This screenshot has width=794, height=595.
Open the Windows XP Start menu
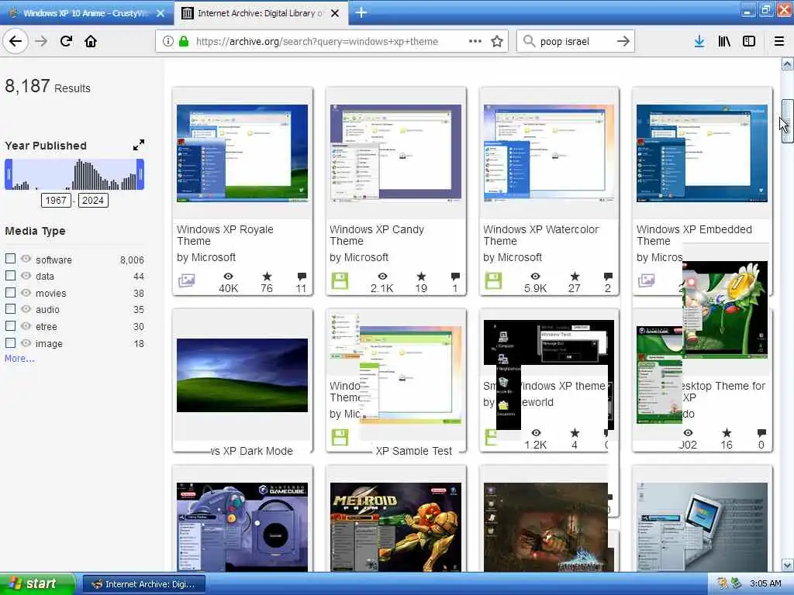(37, 584)
